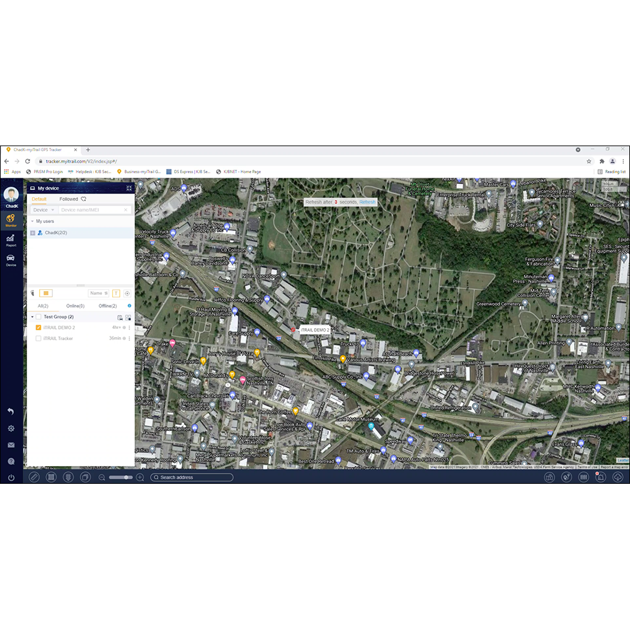The height and width of the screenshot is (630, 630).
Task: Switch to the Followed tab
Action: (x=69, y=199)
